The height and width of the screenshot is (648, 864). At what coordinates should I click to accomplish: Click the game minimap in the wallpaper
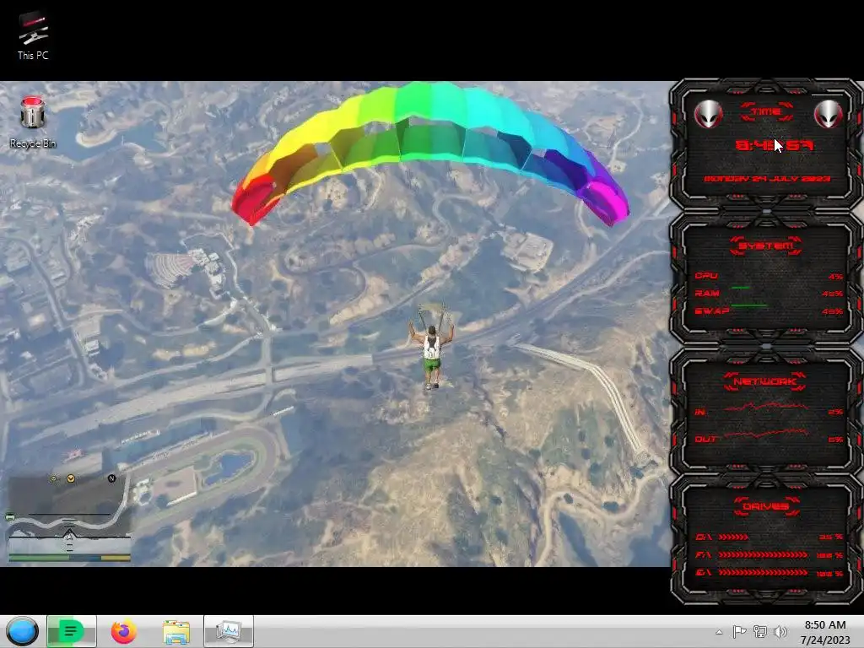pyautogui.click(x=69, y=517)
